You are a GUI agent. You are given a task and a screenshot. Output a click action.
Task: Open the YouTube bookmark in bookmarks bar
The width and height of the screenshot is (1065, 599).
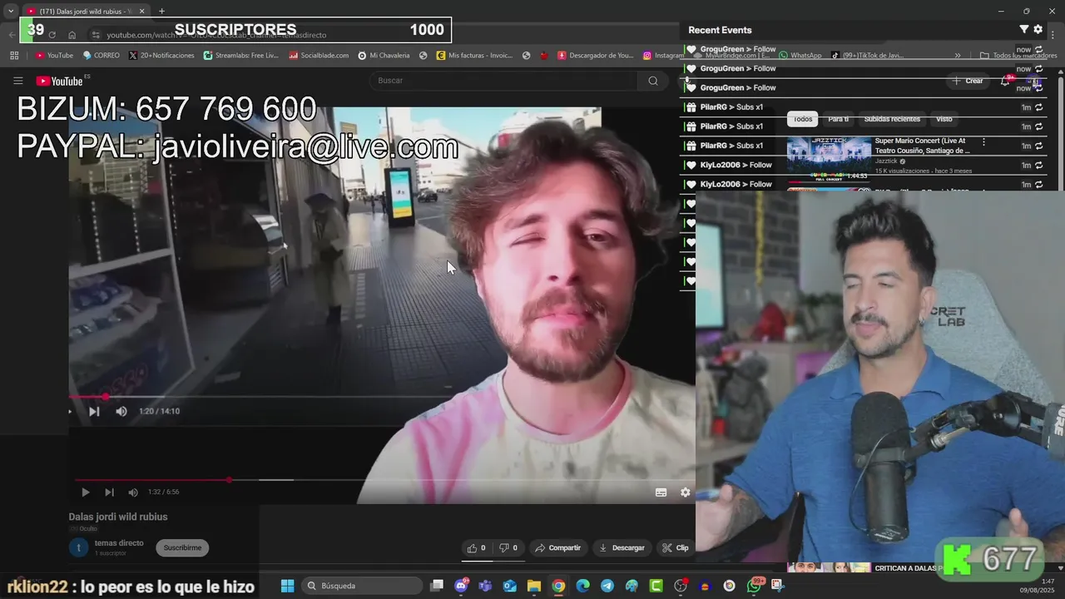click(54, 56)
